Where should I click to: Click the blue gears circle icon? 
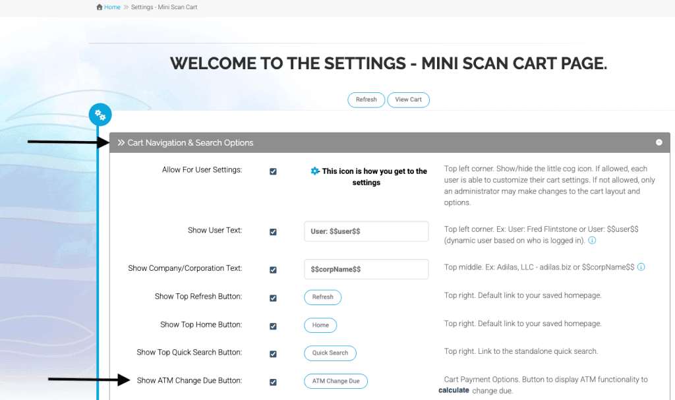pos(100,115)
